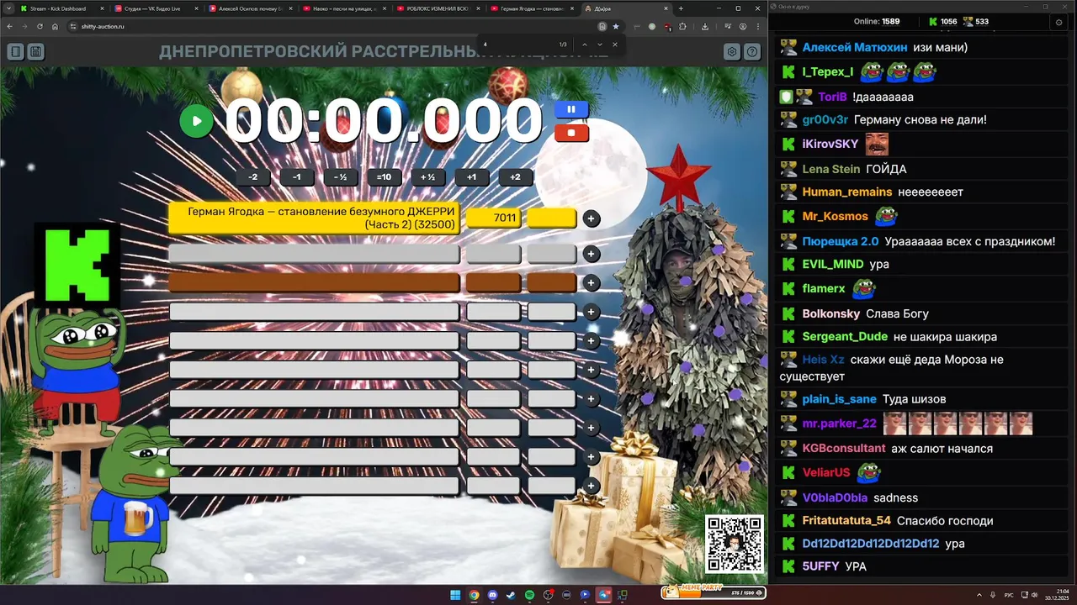Add one minute with the +1 button
The width and height of the screenshot is (1077, 605).
471,177
